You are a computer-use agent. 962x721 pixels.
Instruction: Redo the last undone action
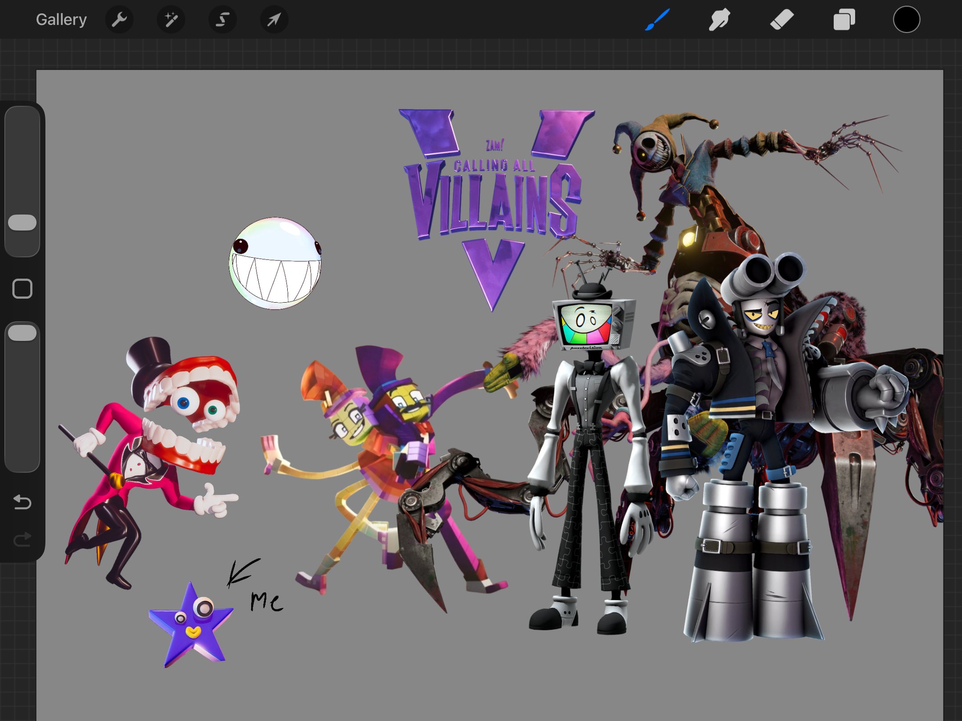coord(22,540)
